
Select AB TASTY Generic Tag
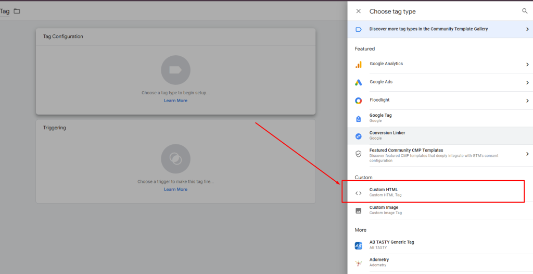pyautogui.click(x=440, y=245)
